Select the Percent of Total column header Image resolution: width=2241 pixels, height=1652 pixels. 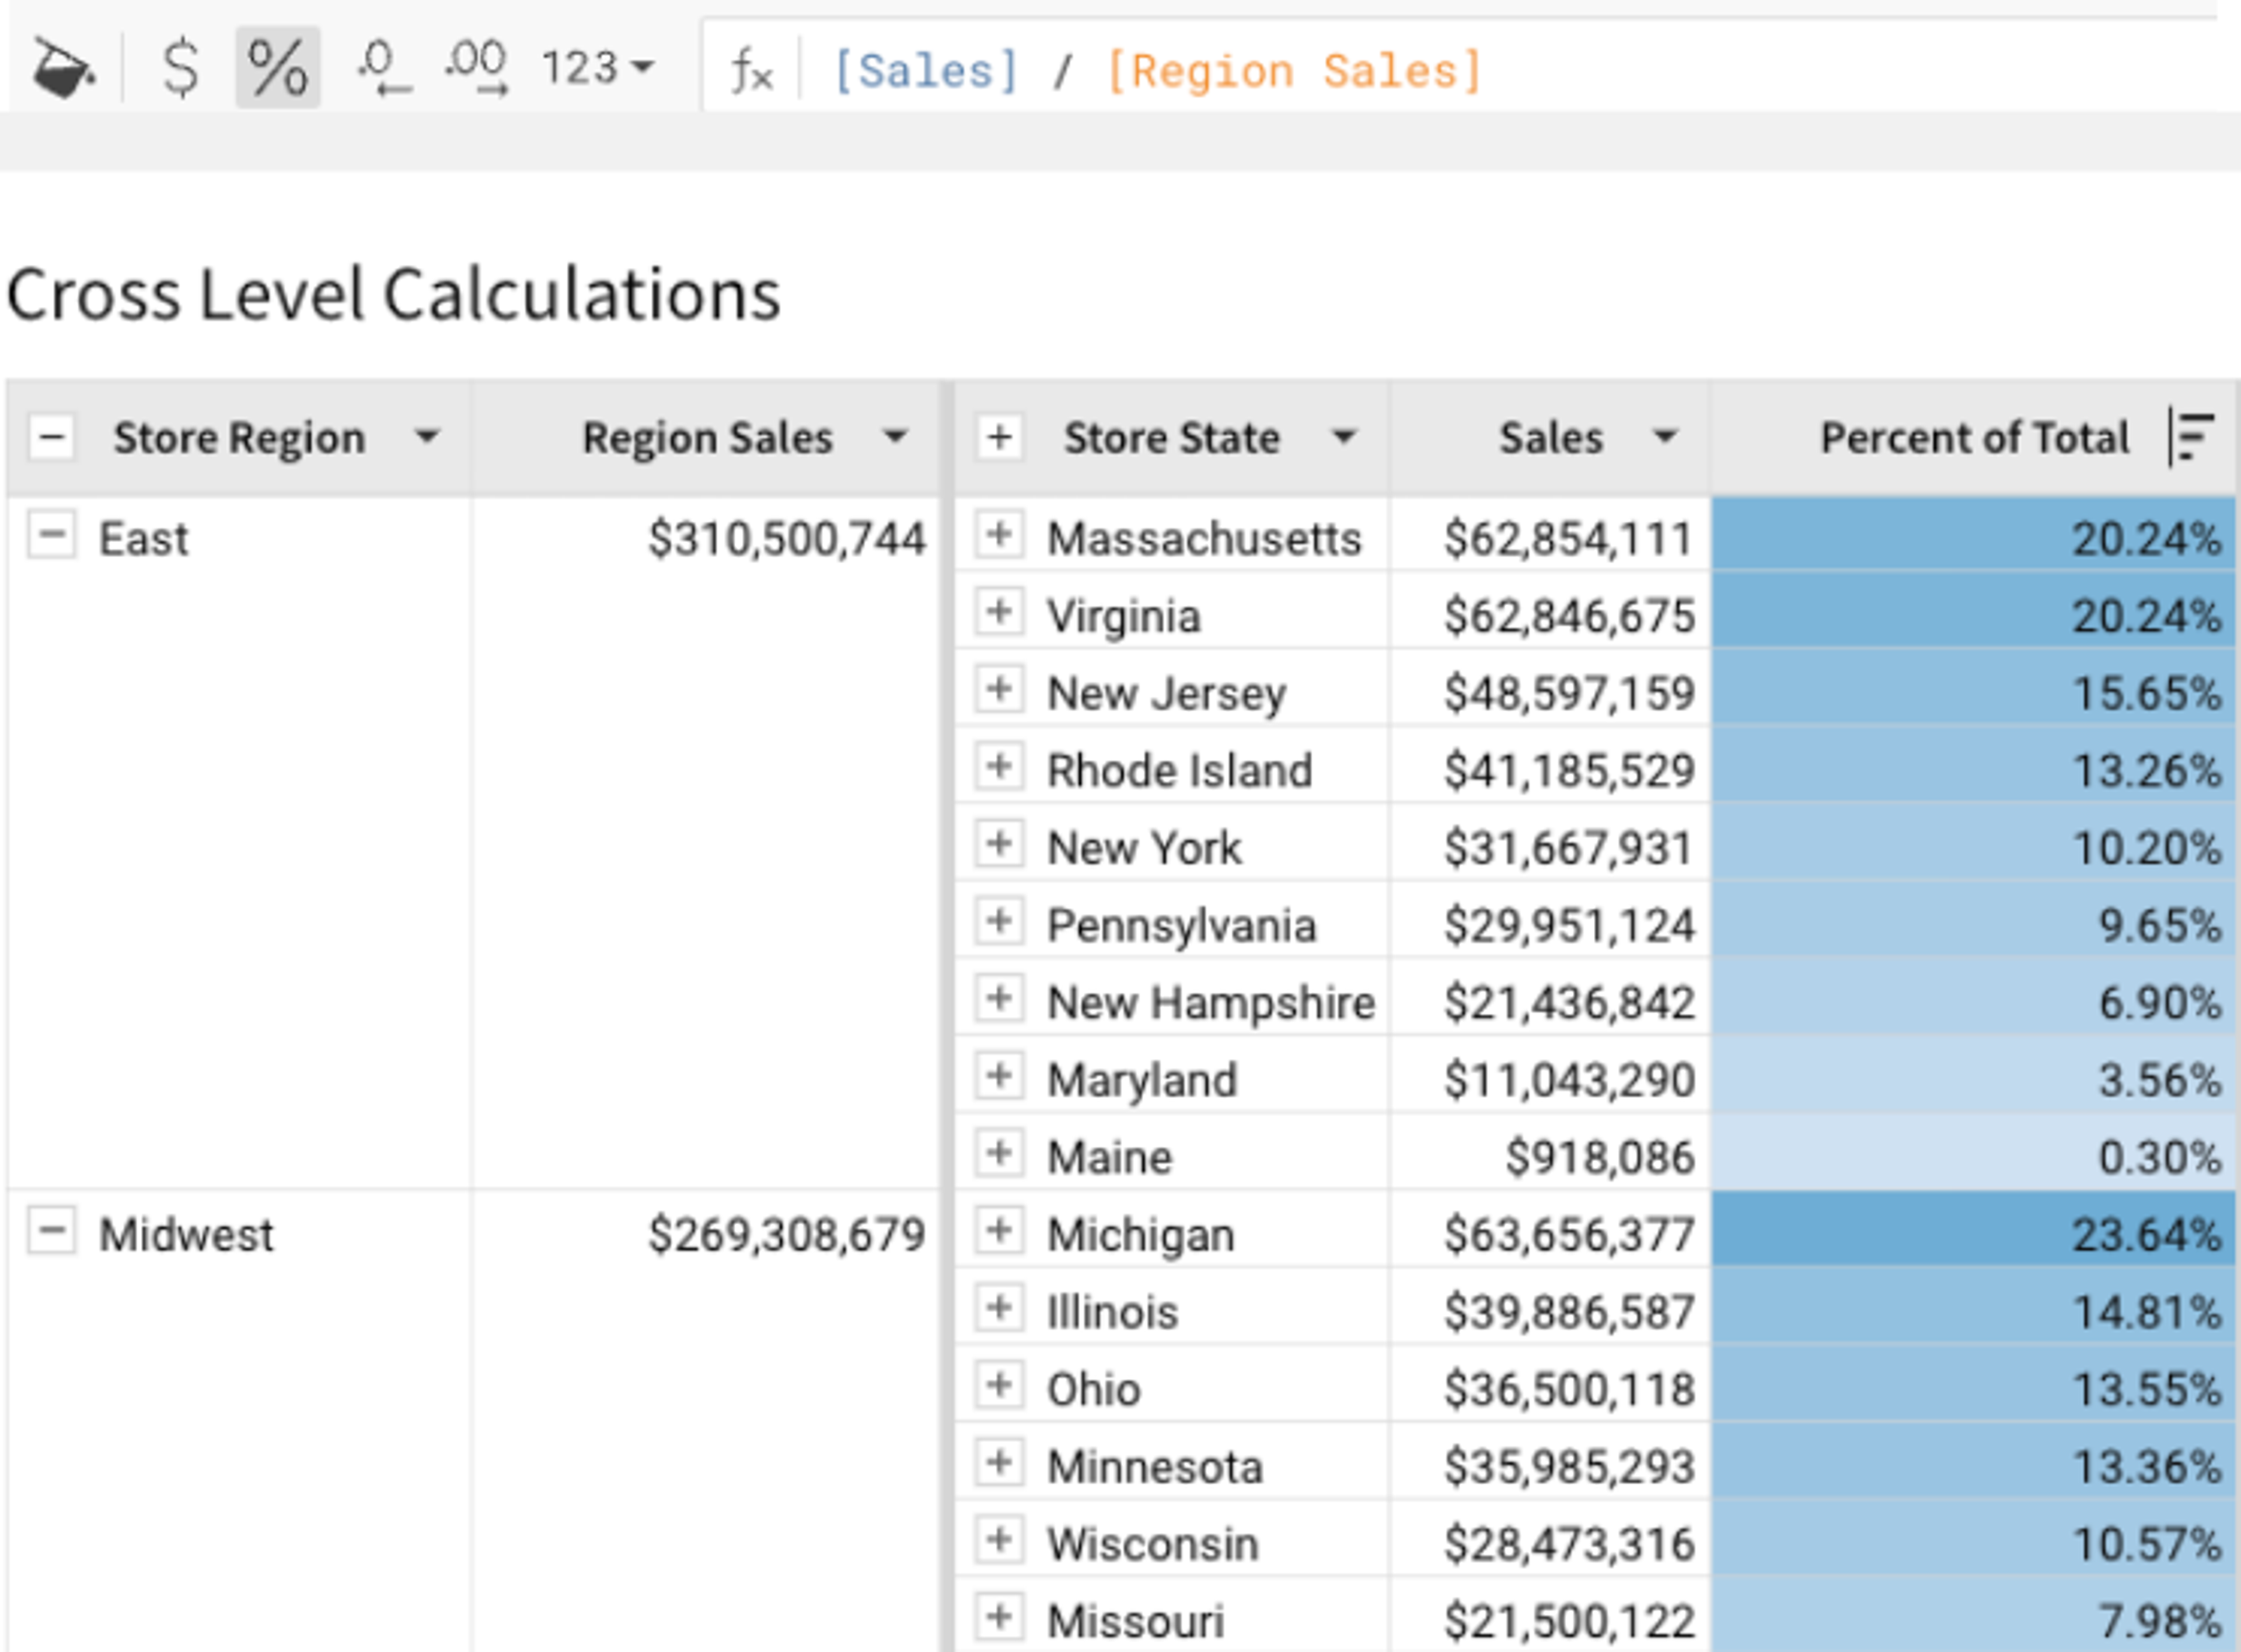[1974, 438]
